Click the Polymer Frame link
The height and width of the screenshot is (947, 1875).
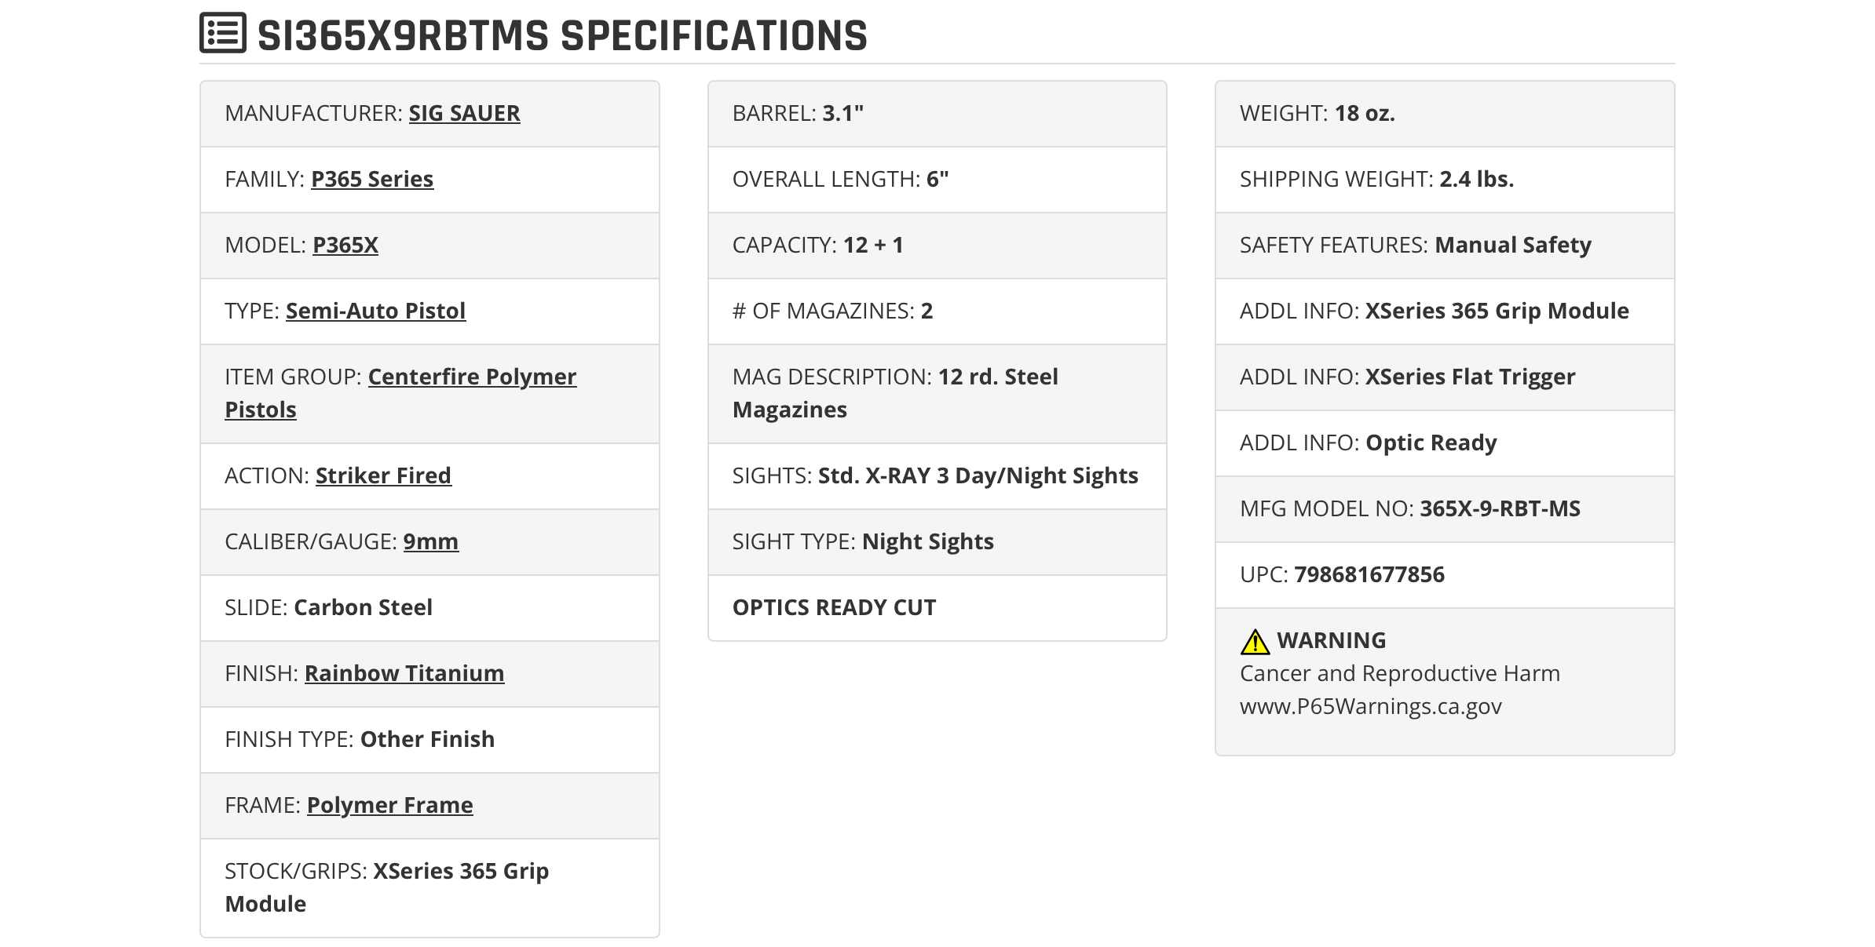point(389,805)
